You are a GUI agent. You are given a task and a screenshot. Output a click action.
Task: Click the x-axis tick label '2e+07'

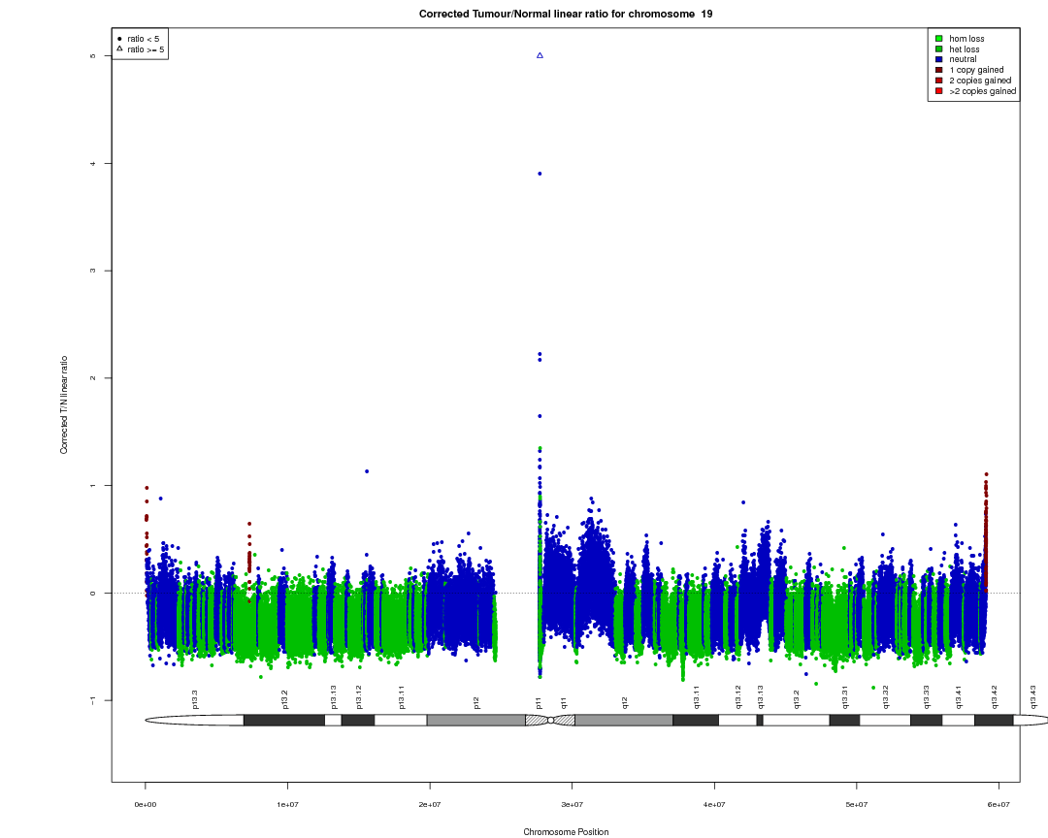coord(430,805)
